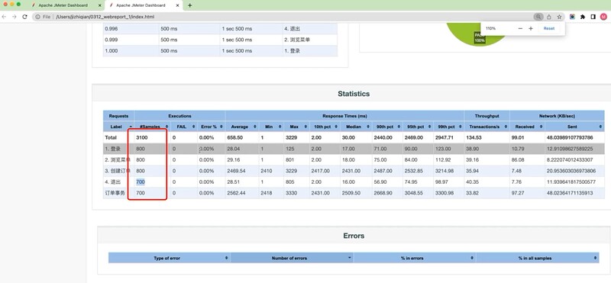This screenshot has width=611, height=283.
Task: Increase zoom with the plus button
Action: (530, 28)
